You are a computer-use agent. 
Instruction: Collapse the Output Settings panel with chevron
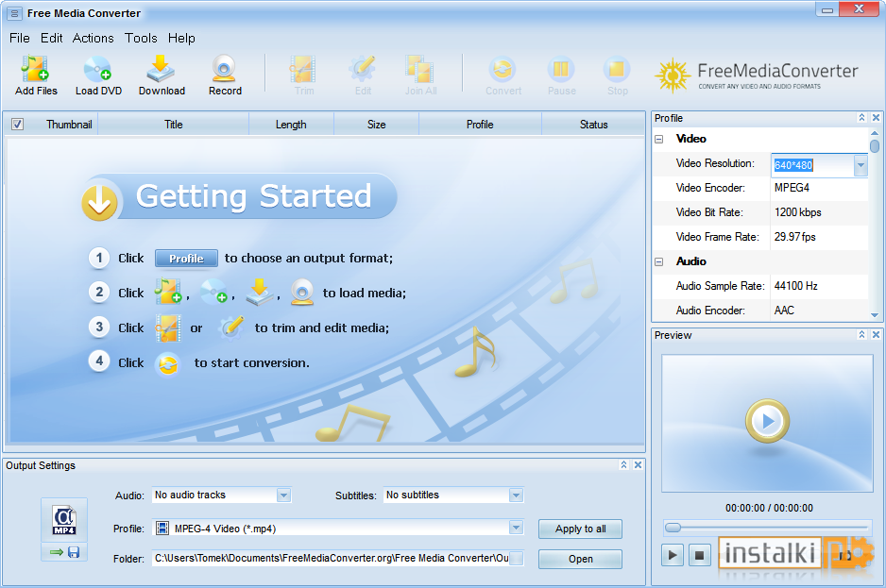[623, 464]
